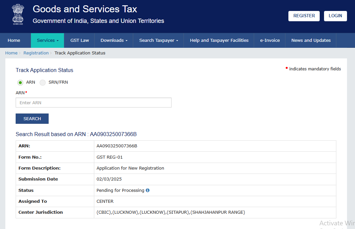
Task: Click the Search Result based on ARN heading
Action: point(76,134)
